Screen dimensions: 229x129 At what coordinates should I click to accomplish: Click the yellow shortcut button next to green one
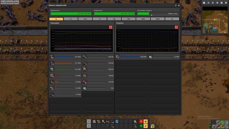[x=146, y=126]
